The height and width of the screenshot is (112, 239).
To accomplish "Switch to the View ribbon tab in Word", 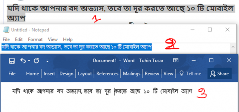I will 168,73.
